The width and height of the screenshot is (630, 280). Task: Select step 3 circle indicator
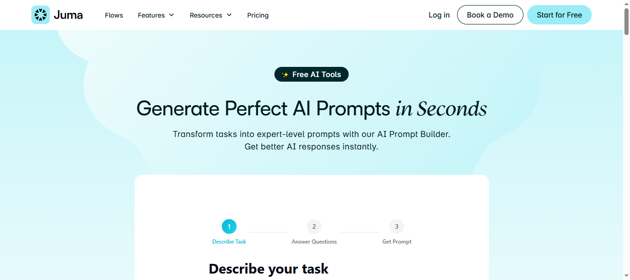click(397, 226)
